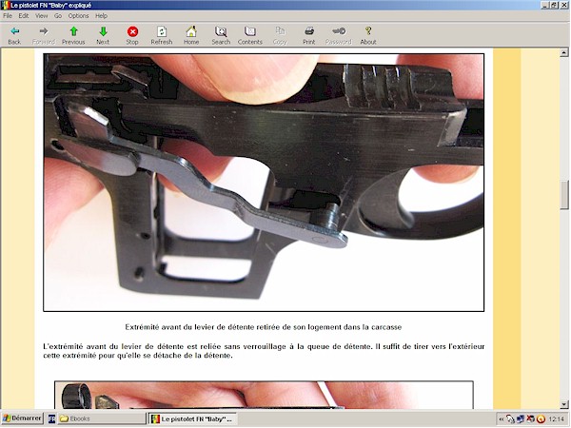This screenshot has height=428, width=571.
Task: Switch to the Ebooks taskbar window
Action: pyautogui.click(x=102, y=418)
